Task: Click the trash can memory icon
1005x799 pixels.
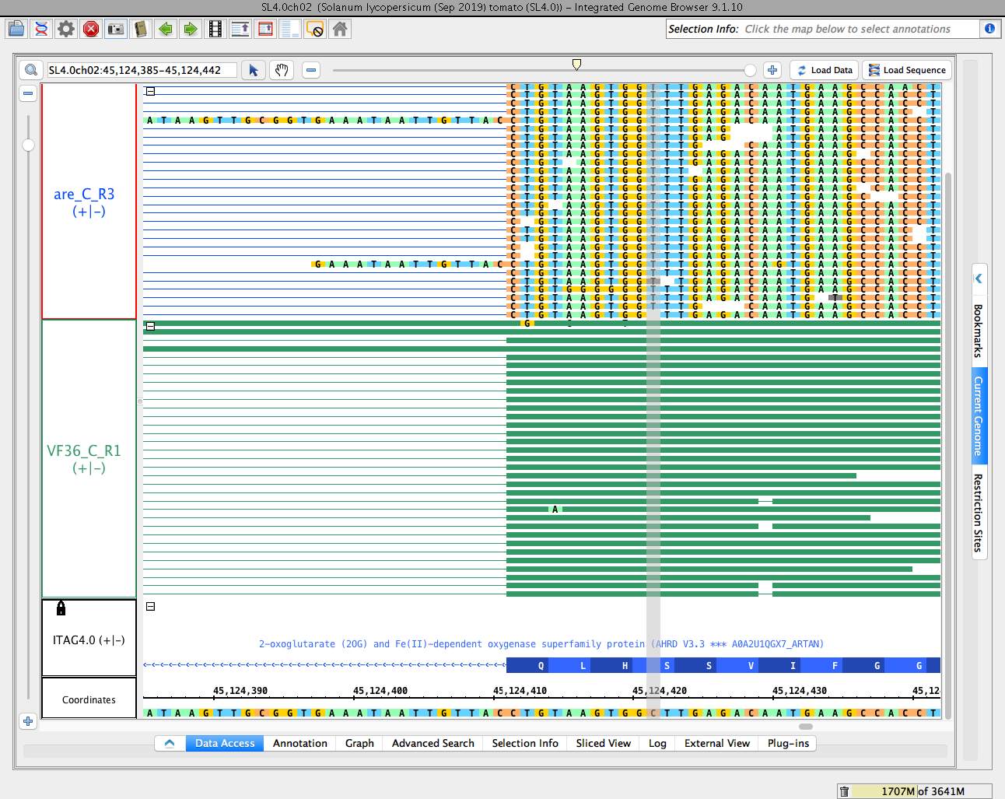Action: point(844,791)
